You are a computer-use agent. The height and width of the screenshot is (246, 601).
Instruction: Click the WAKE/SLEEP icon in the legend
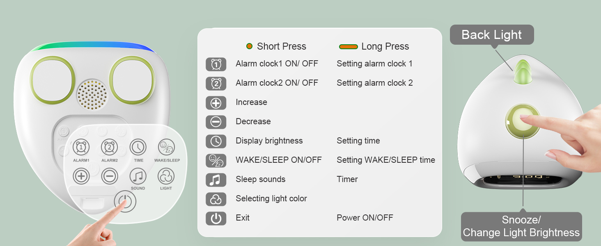point(216,160)
